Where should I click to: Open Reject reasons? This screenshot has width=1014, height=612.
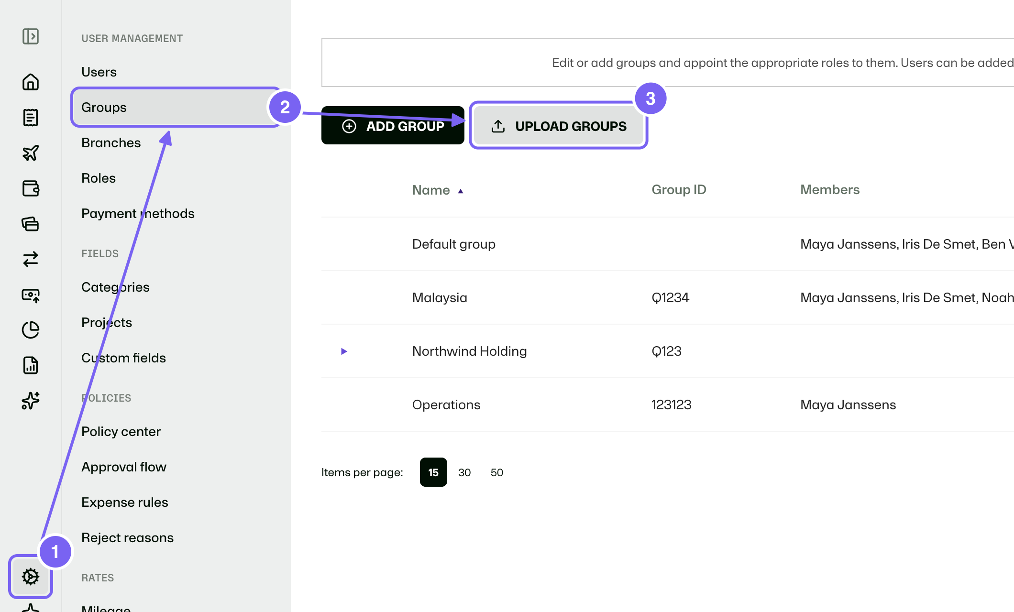tap(127, 537)
